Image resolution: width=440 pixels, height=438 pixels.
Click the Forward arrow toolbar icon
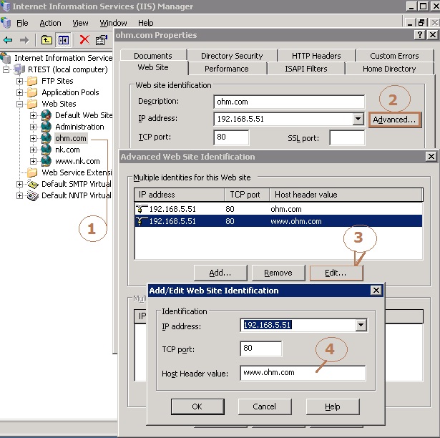(x=24, y=40)
